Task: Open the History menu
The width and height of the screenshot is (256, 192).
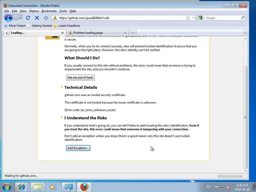Action: click(x=34, y=11)
